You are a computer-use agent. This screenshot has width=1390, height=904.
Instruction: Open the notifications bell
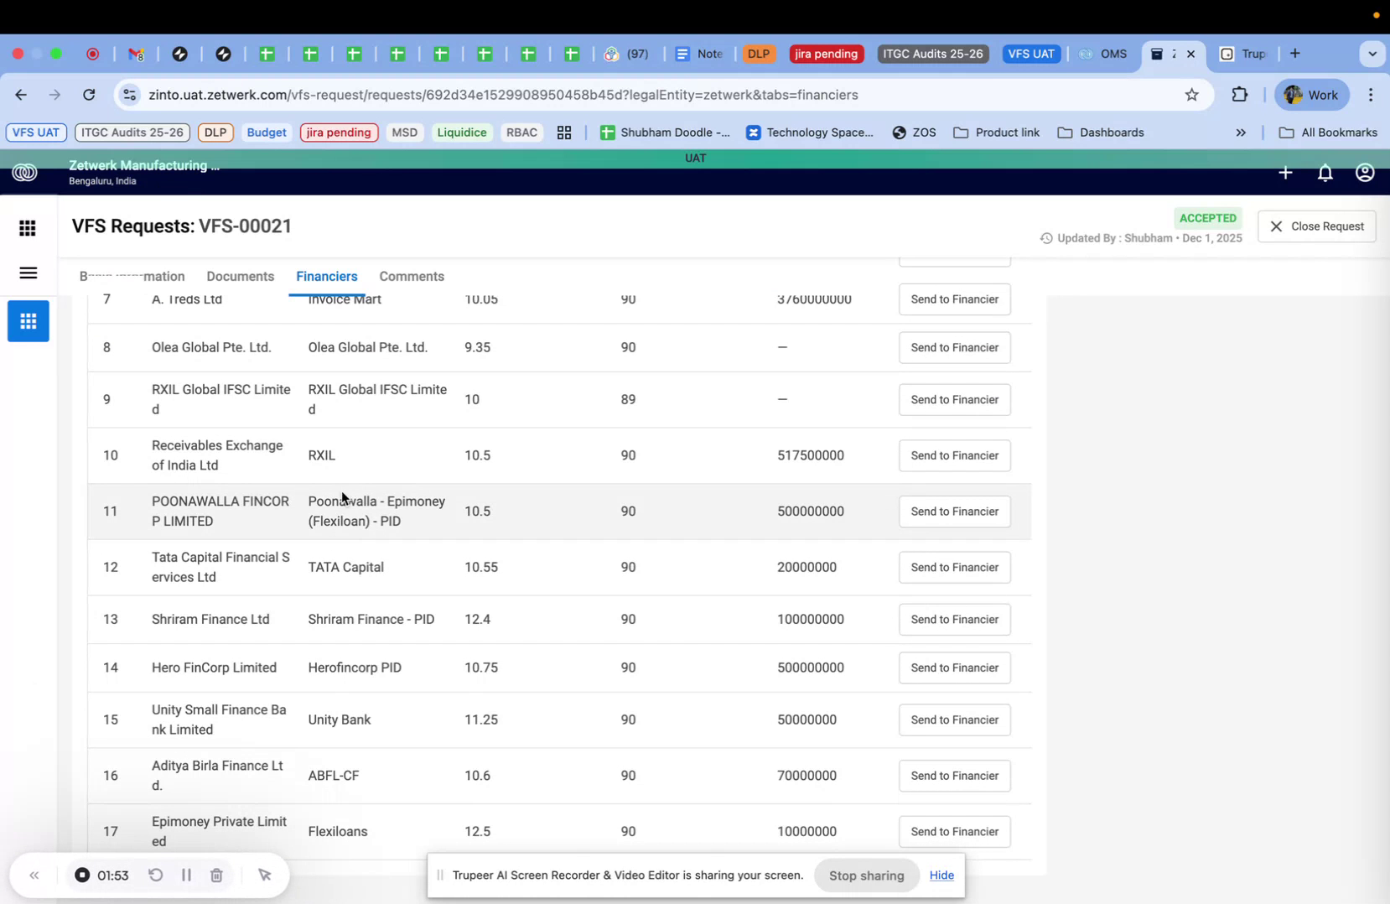point(1325,173)
